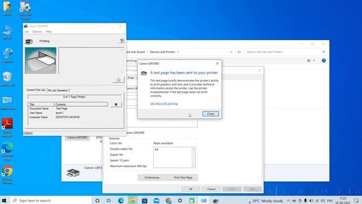Open Microsoft Edge from taskbar
Image resolution: width=362 pixels, height=204 pixels.
(x=120, y=201)
